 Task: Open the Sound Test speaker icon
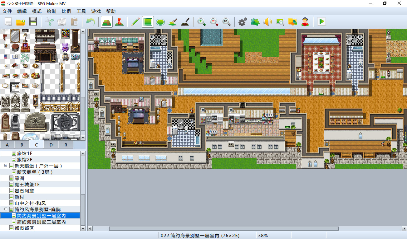pos(268,22)
